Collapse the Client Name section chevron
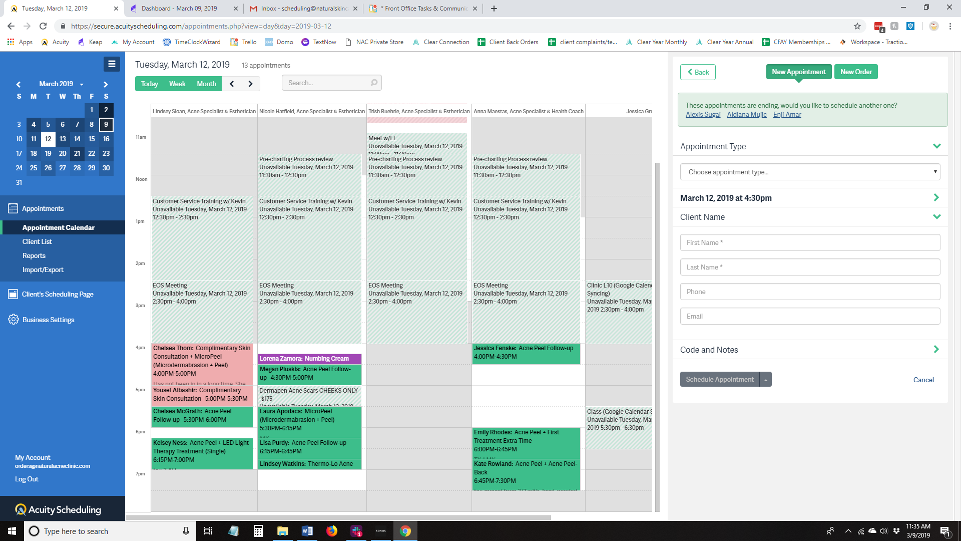Image resolution: width=961 pixels, height=541 pixels. click(937, 217)
